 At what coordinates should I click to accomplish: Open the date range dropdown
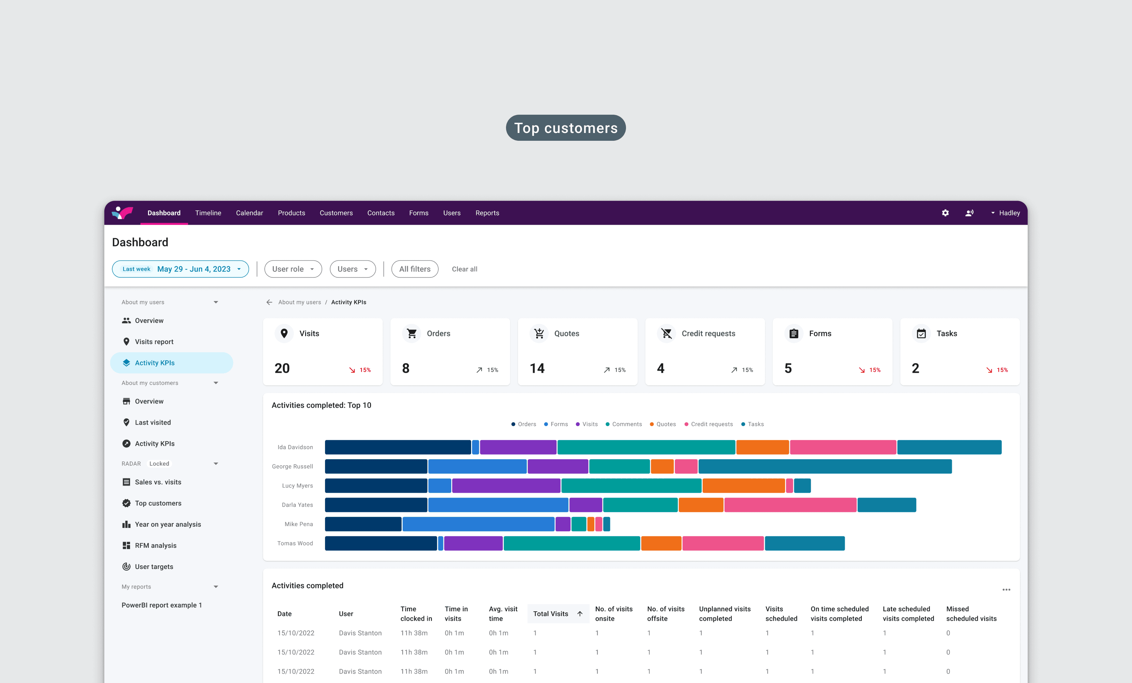[181, 269]
